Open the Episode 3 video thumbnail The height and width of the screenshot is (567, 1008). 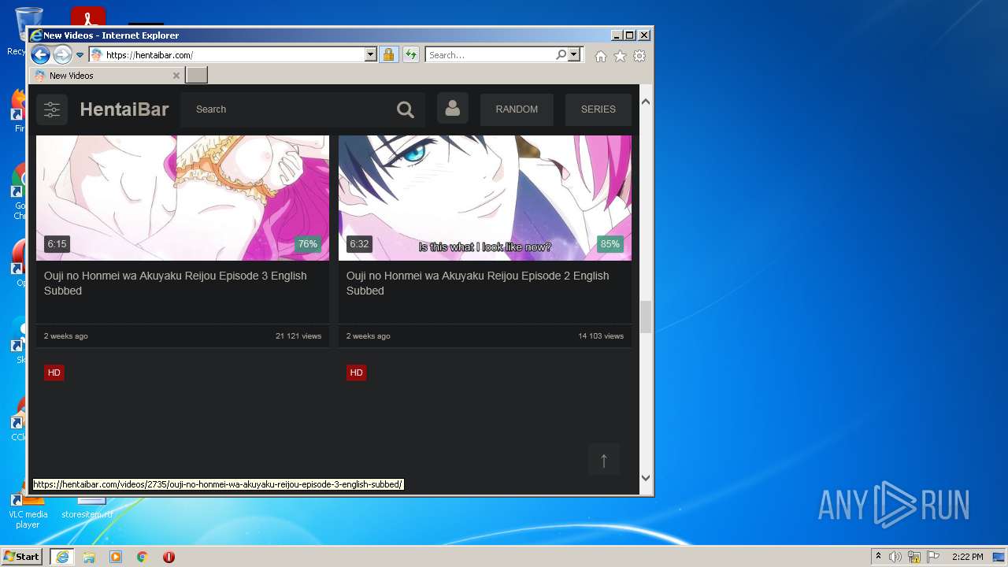coord(183,198)
